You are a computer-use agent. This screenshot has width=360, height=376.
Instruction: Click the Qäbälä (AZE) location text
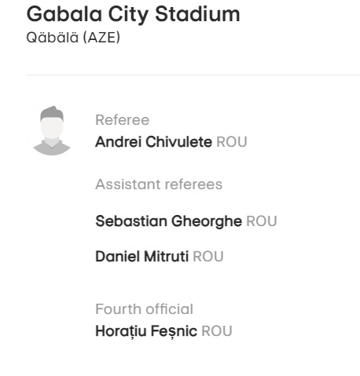tap(73, 38)
